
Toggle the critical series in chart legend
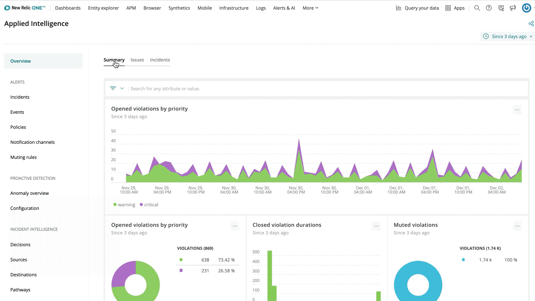point(149,205)
